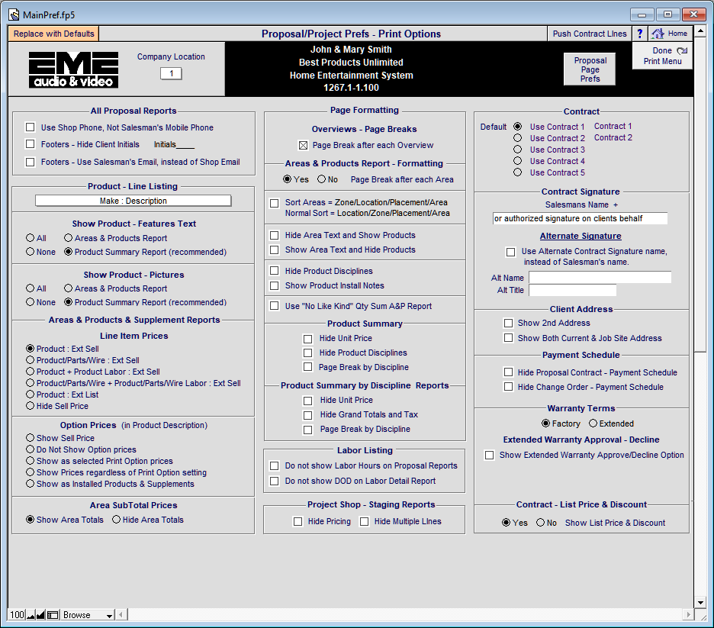
Task: Click the MainPref.fp5 document icon in title bar
Action: tap(14, 15)
